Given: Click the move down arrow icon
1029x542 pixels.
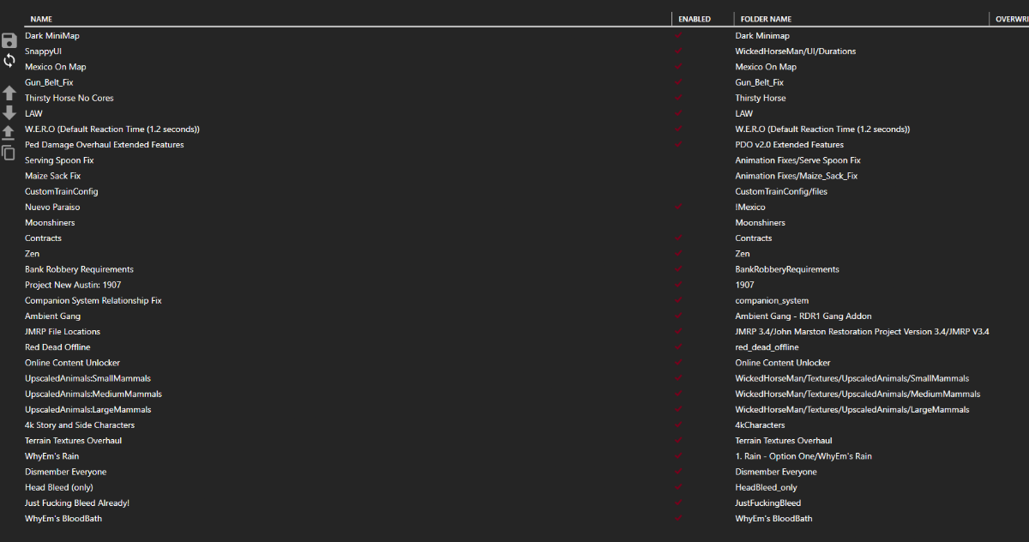Looking at the screenshot, I should (9, 112).
